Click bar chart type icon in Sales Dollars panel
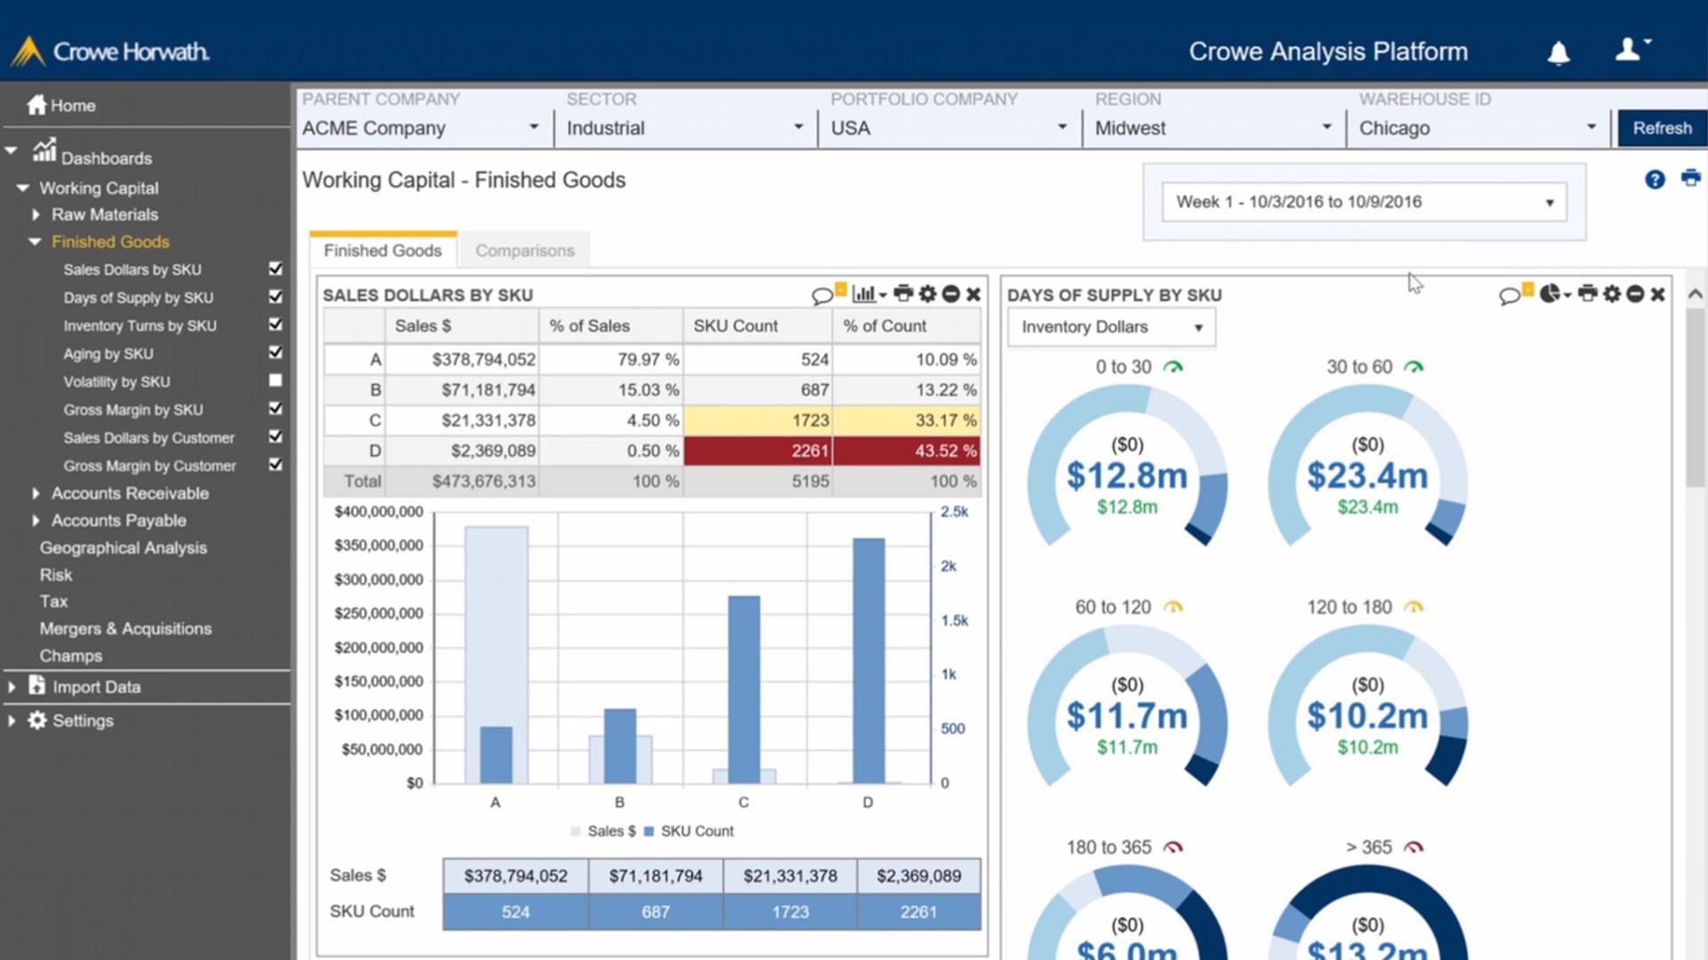Image resolution: width=1708 pixels, height=960 pixels. (x=864, y=293)
